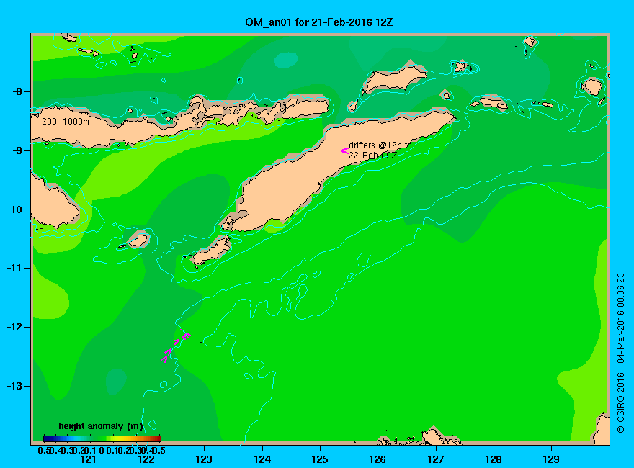The height and width of the screenshot is (468, 634).
Task: Click the longitude label '123'
Action: tap(204, 459)
